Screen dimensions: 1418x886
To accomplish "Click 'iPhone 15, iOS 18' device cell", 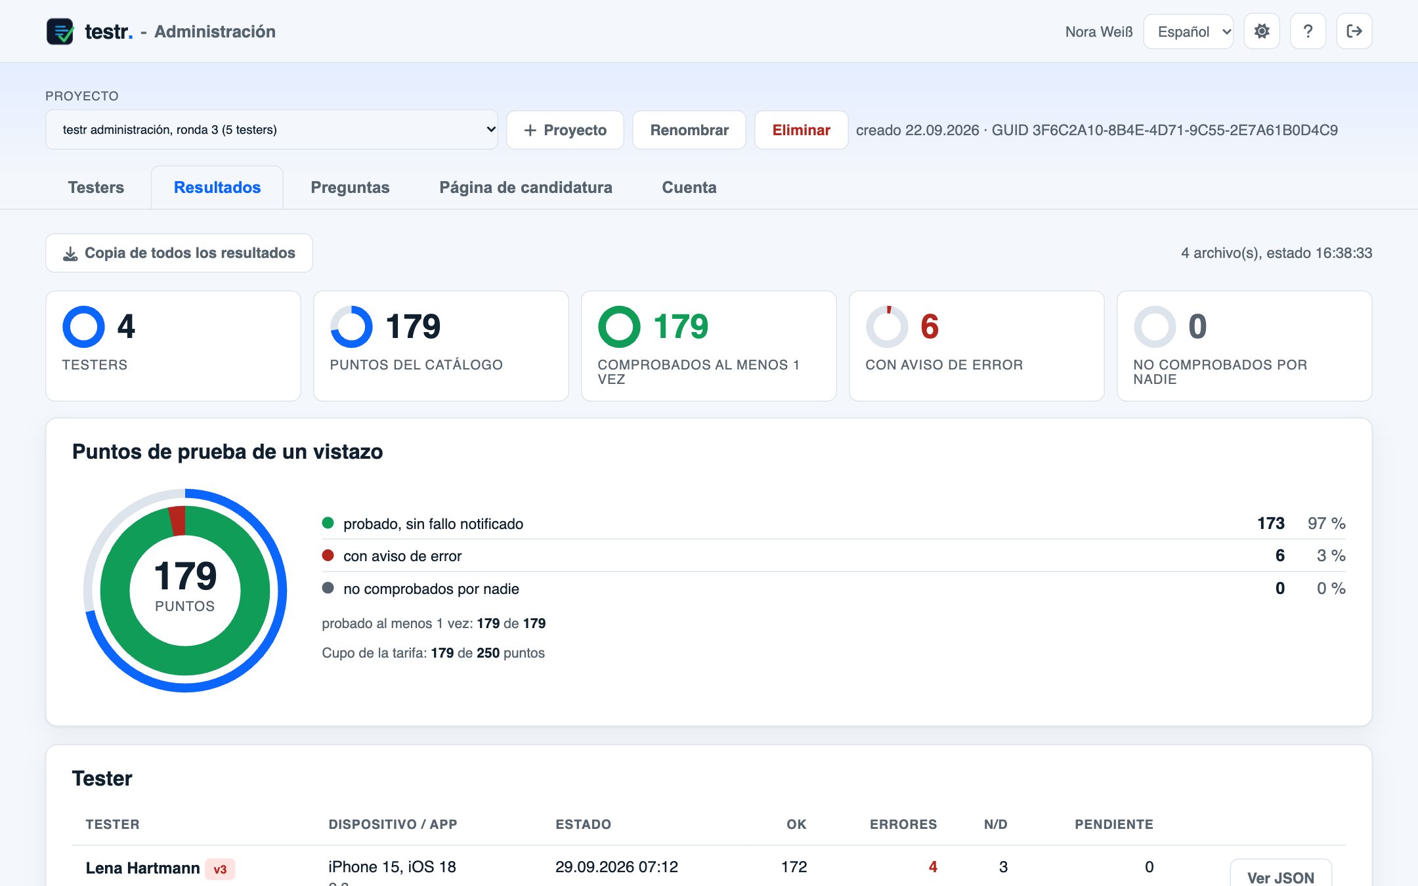I will point(392,867).
